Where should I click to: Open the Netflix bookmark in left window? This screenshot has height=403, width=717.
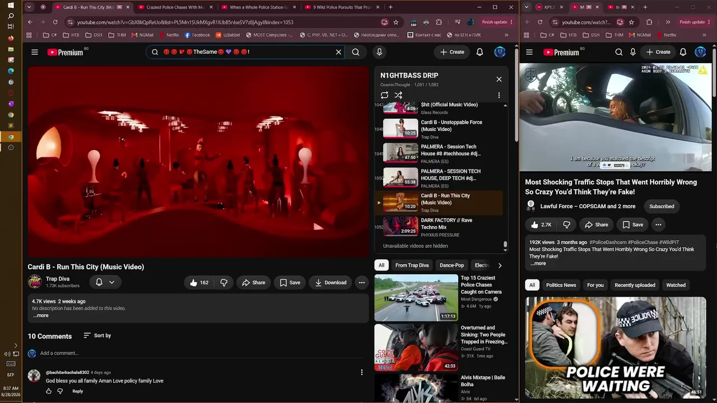tap(169, 35)
